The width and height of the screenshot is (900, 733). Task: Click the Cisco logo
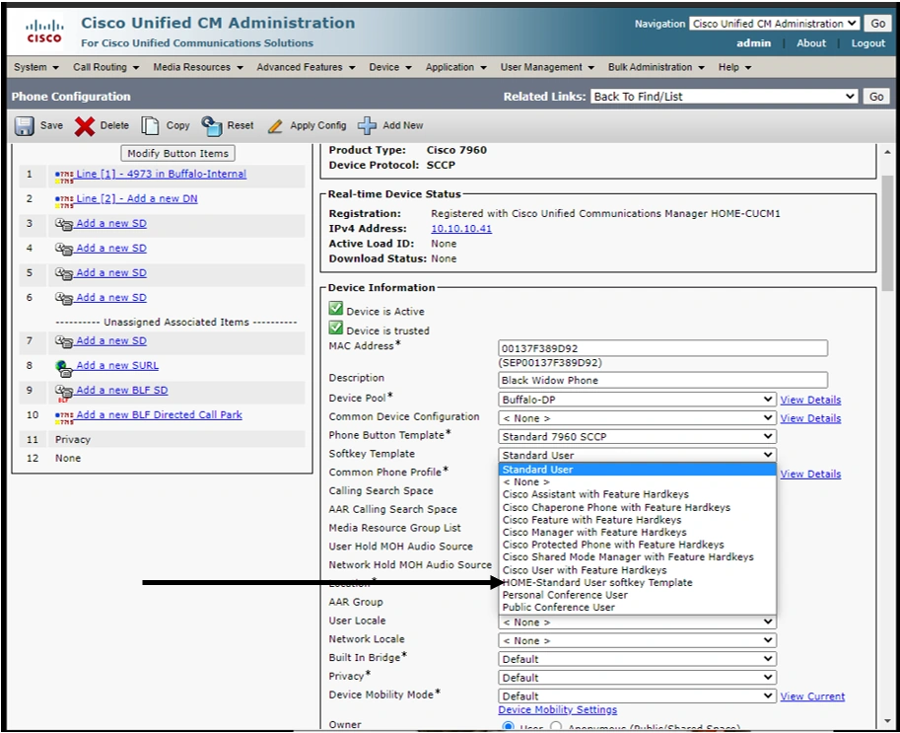44,31
